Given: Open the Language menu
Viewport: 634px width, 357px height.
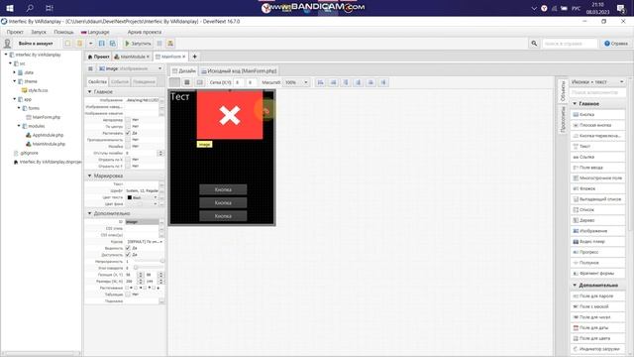Looking at the screenshot, I should (95, 32).
